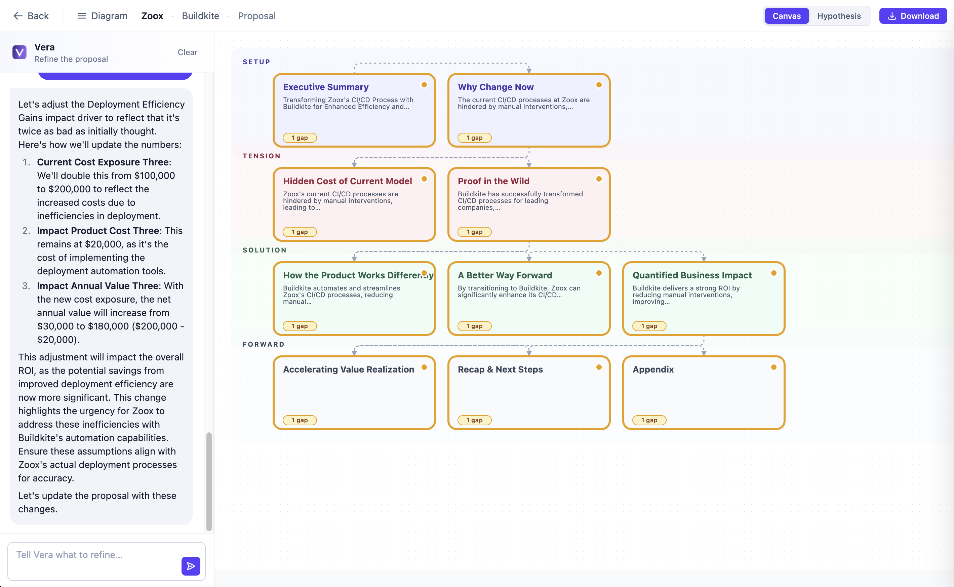This screenshot has height=587, width=954.
Task: Click status dot on Recap & Next Steps
Action: 599,367
